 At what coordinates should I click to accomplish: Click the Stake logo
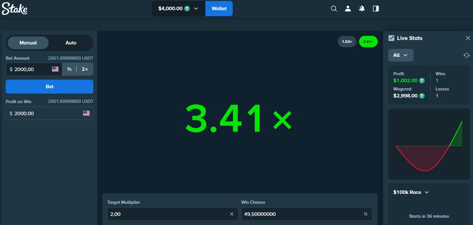15,8
